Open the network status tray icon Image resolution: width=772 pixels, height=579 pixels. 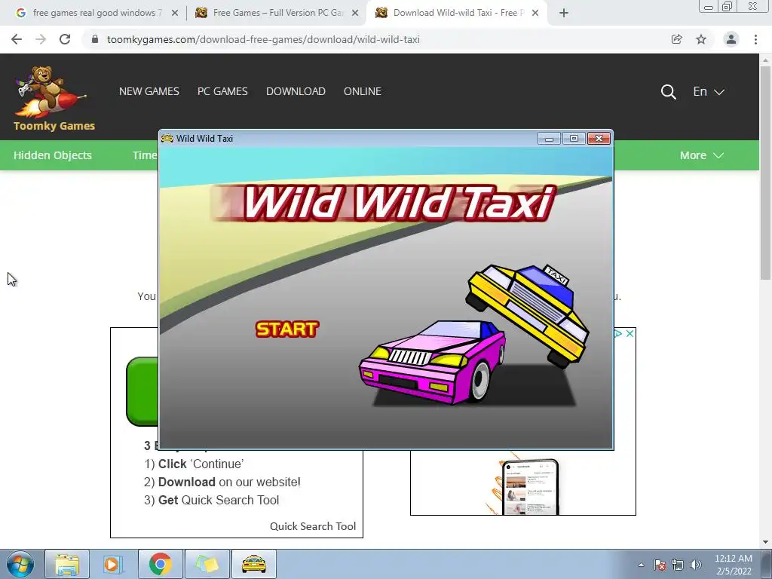click(678, 565)
